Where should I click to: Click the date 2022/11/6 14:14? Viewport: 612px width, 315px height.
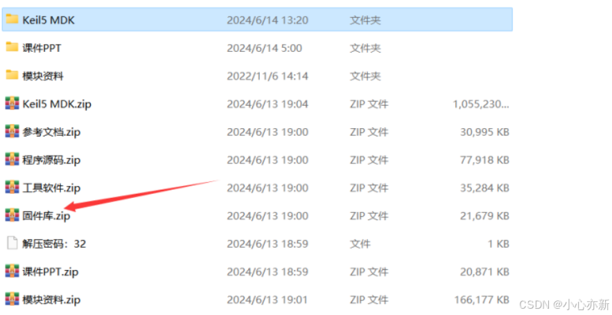(x=268, y=76)
